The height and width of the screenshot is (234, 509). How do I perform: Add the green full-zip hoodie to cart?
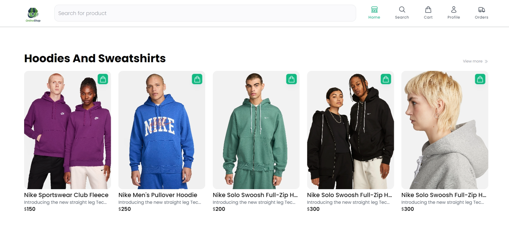click(291, 79)
